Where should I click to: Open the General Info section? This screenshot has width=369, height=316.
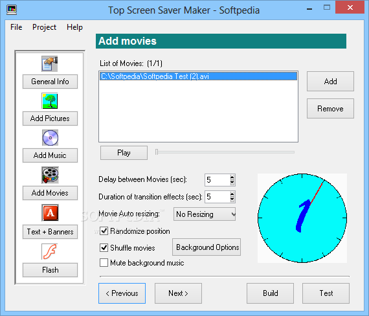[50, 82]
